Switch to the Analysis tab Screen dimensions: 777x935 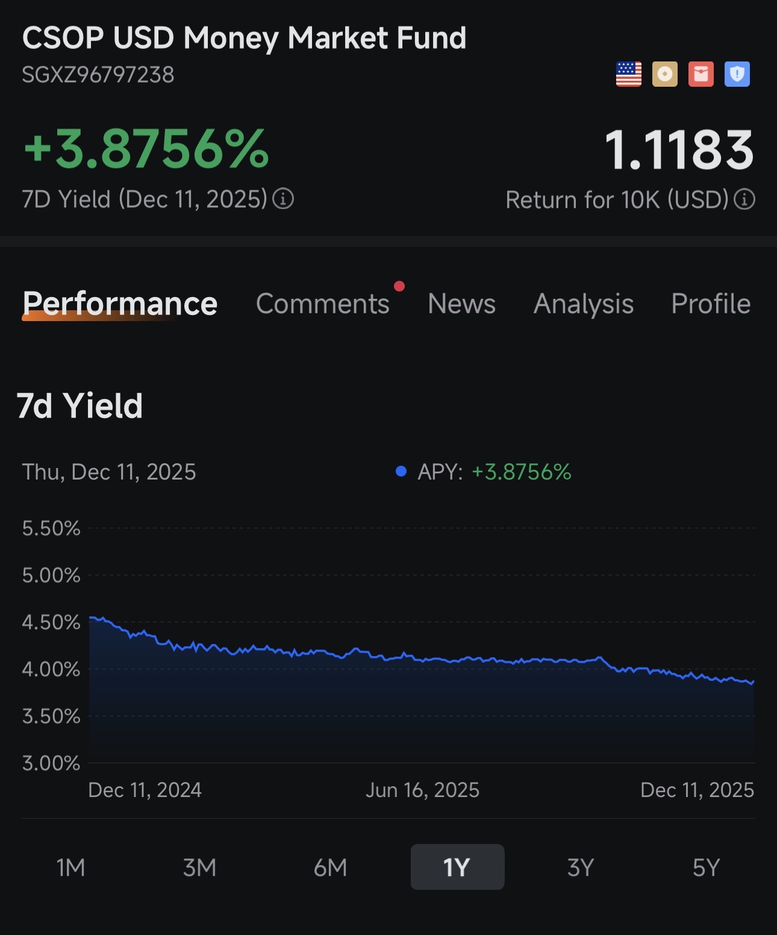(584, 304)
